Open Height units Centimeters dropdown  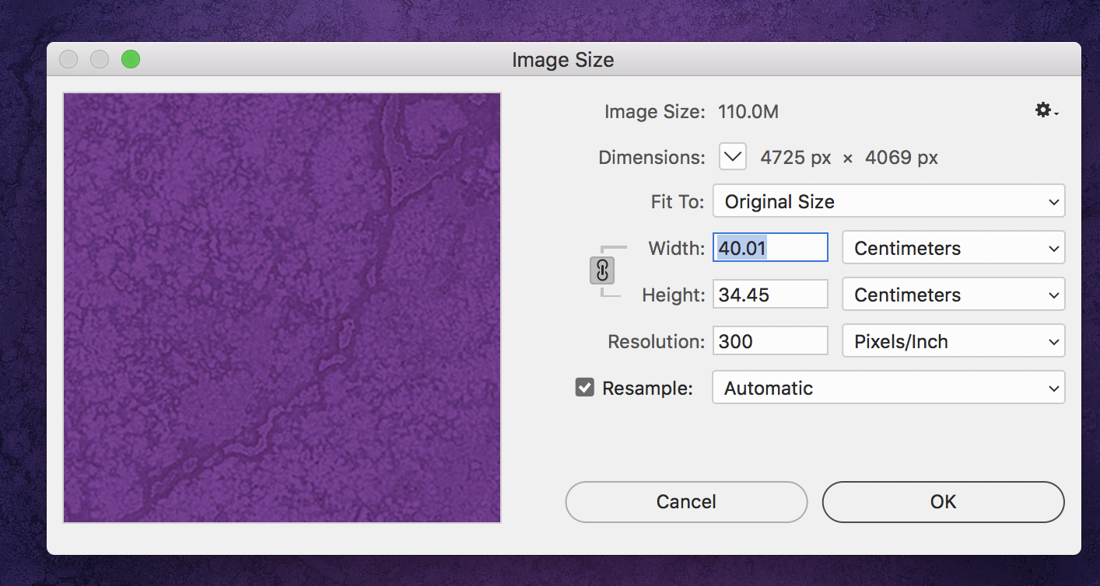(x=953, y=295)
